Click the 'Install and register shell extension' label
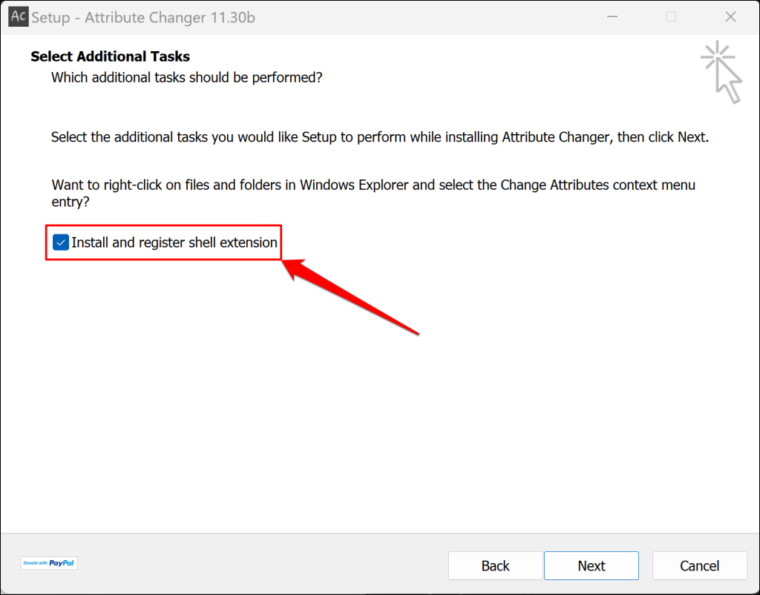This screenshot has height=595, width=760. [x=174, y=243]
